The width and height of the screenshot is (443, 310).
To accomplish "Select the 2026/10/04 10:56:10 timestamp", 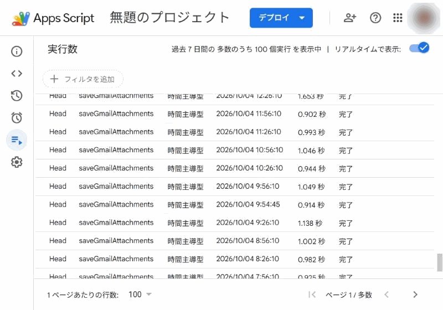I will [x=250, y=150].
